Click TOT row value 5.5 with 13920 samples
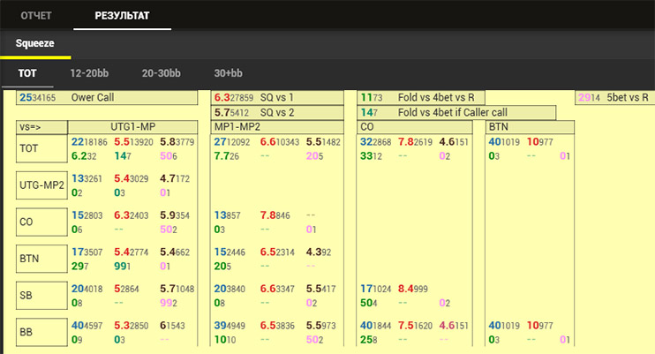The image size is (655, 354). (133, 142)
